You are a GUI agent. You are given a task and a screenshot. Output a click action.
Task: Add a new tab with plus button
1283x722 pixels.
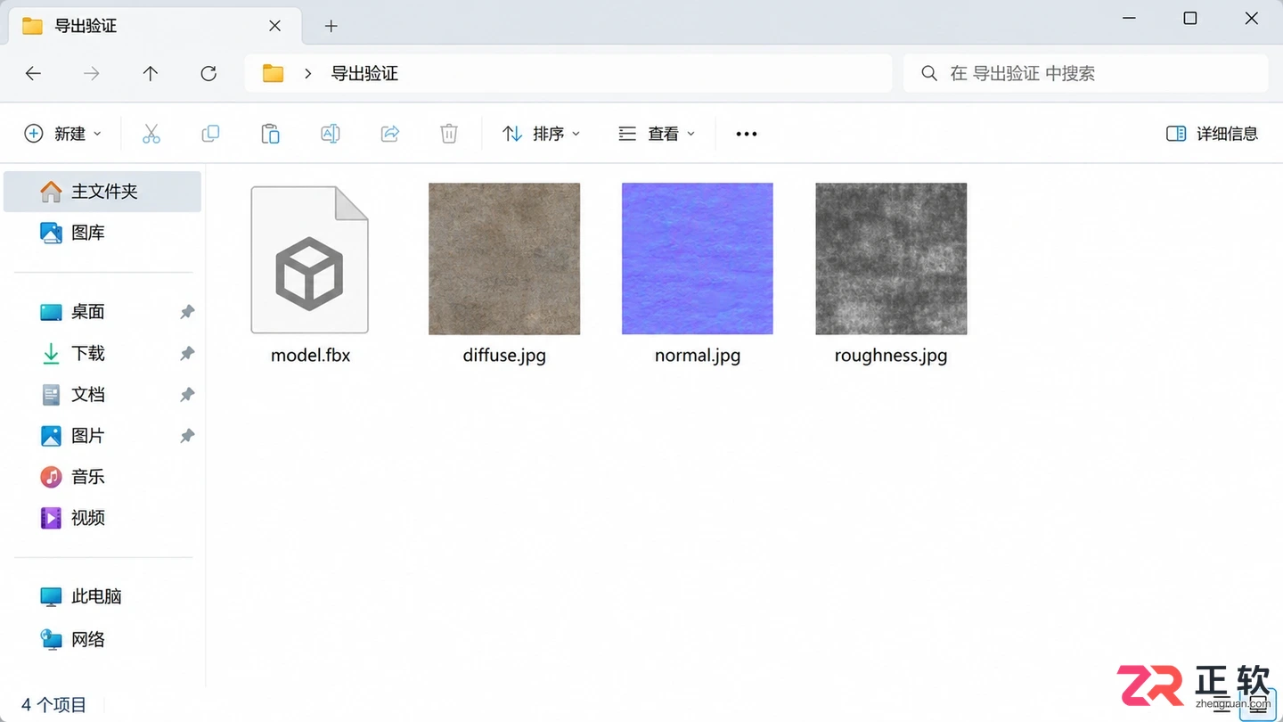coord(331,26)
